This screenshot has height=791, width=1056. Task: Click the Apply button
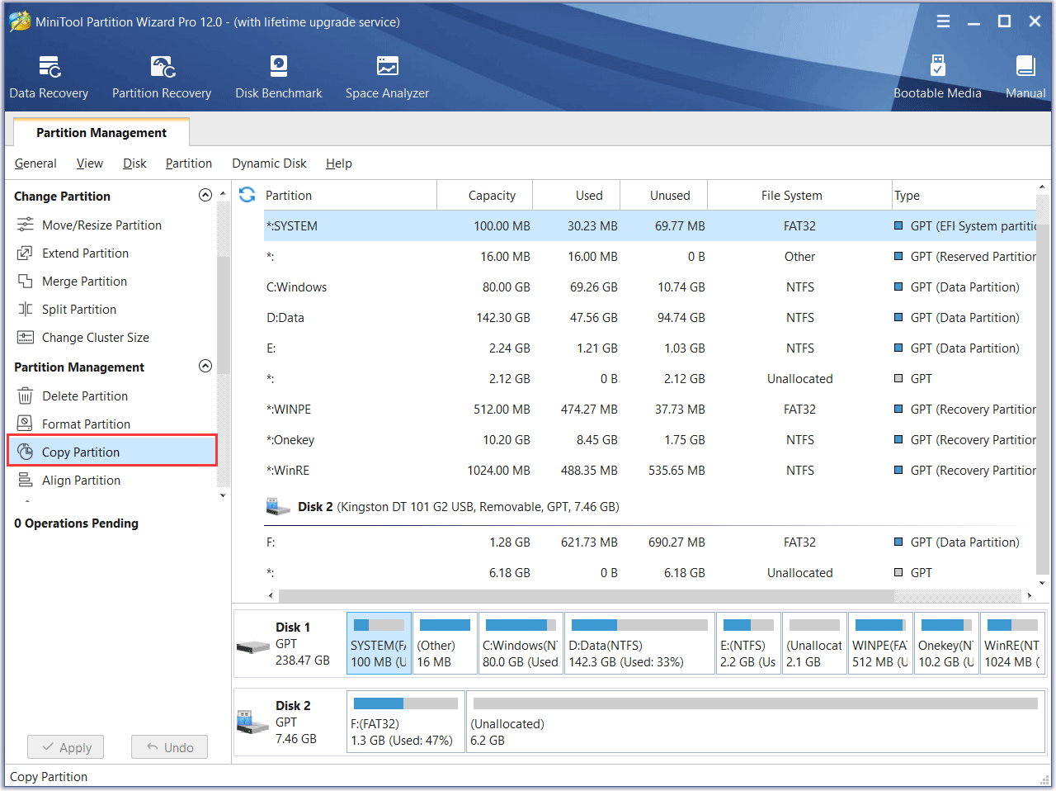(66, 747)
